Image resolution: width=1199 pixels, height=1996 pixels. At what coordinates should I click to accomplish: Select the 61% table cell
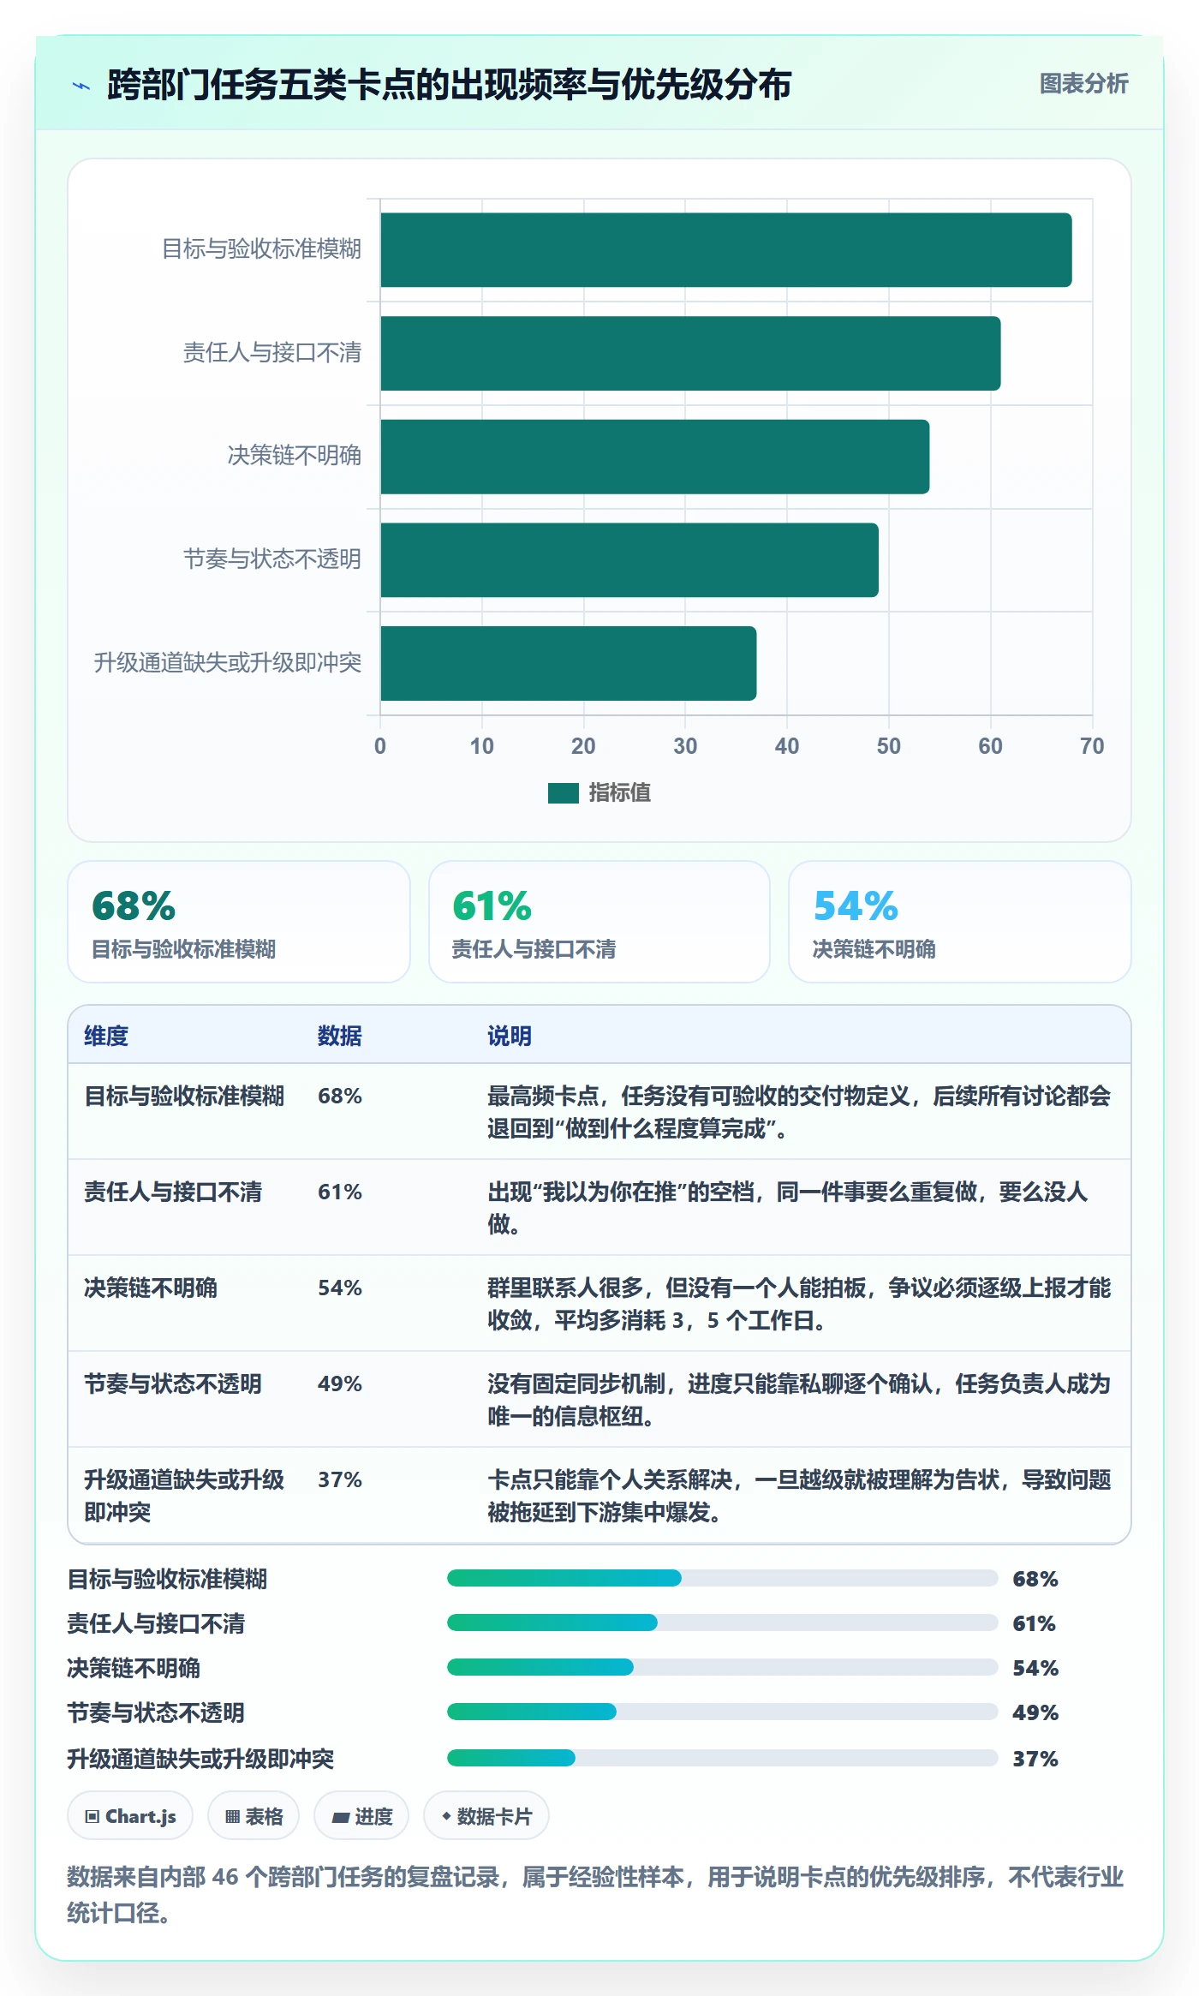coord(340,1192)
